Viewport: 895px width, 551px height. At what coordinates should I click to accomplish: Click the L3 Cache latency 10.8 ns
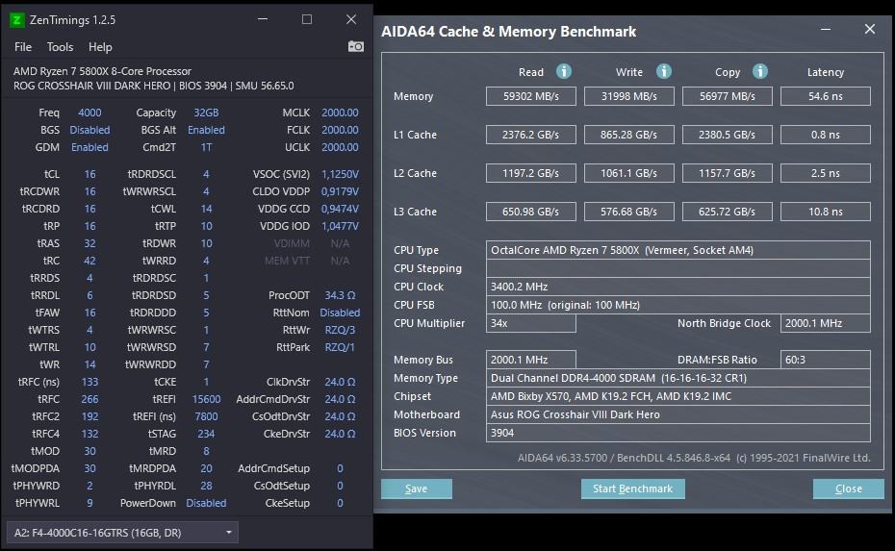(826, 212)
